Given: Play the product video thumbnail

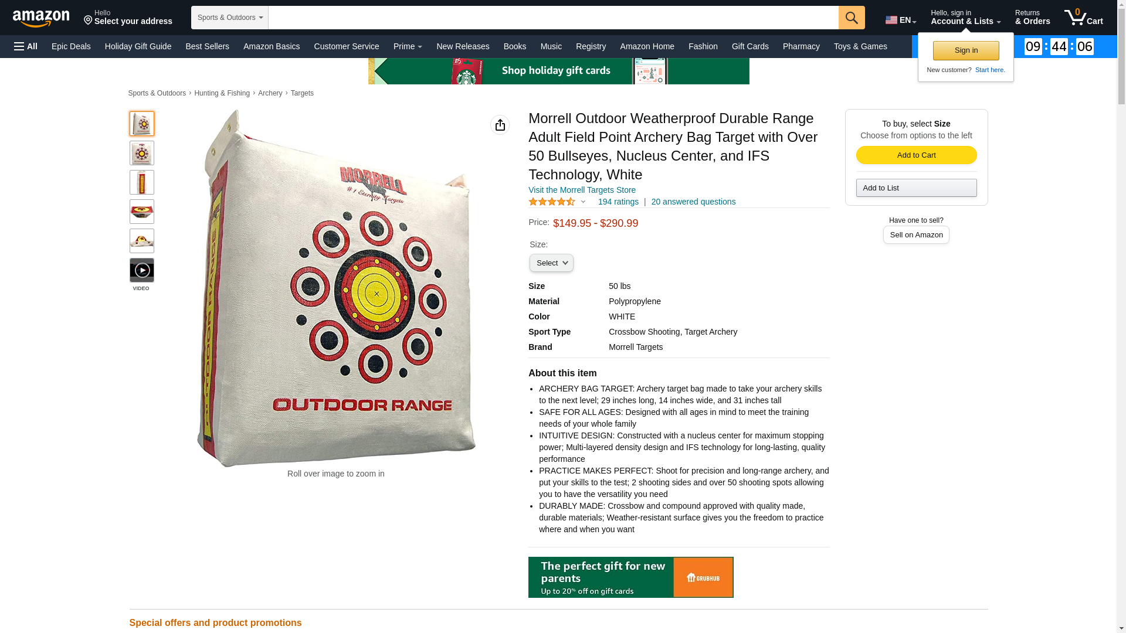Looking at the screenshot, I should 142,270.
